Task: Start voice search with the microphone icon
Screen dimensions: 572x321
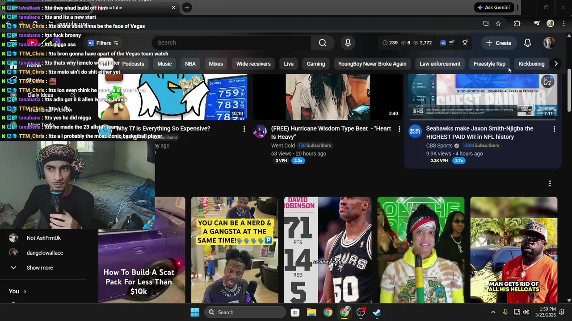Action: click(x=348, y=43)
